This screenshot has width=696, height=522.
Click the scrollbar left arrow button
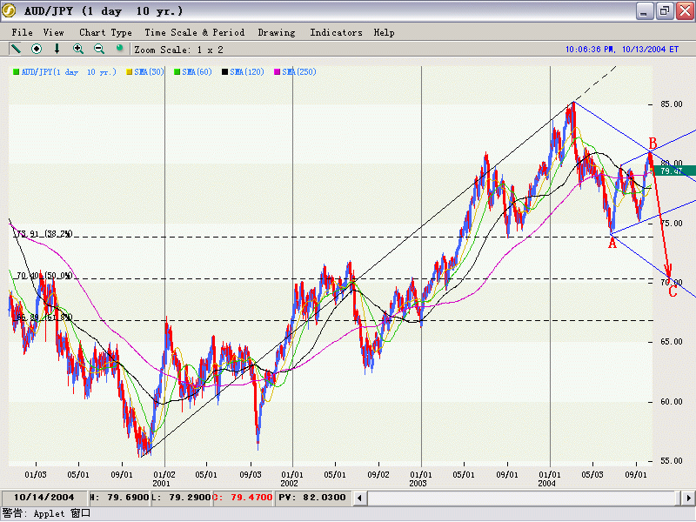[x=359, y=498]
